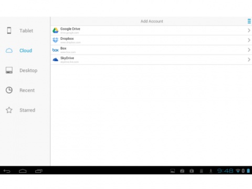The height and width of the screenshot is (189, 252).
Task: Click the SkyDrive cloud logo icon
Action: coord(56,60)
